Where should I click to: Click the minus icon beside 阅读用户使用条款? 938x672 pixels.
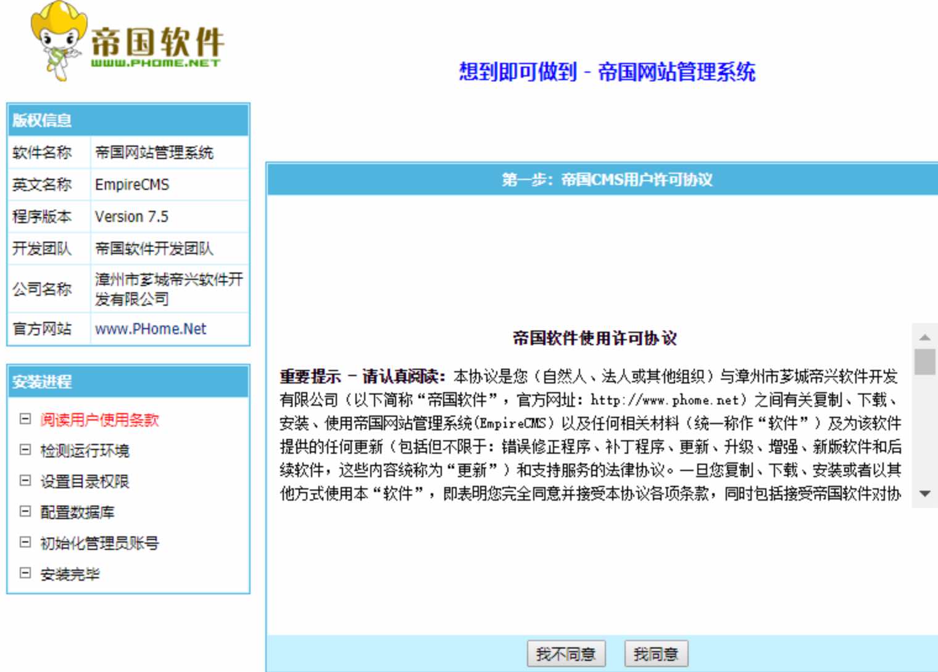coord(25,419)
